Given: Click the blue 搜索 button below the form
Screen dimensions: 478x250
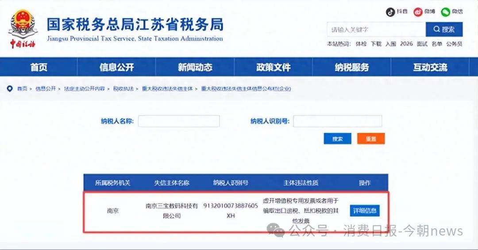Looking at the screenshot, I should pyautogui.click(x=337, y=139).
